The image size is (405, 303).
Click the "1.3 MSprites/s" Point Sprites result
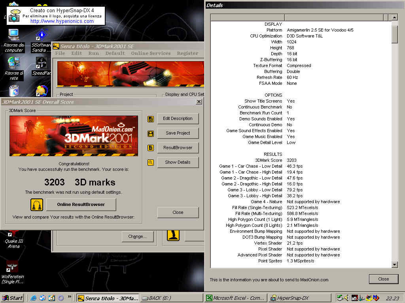pos(301,261)
